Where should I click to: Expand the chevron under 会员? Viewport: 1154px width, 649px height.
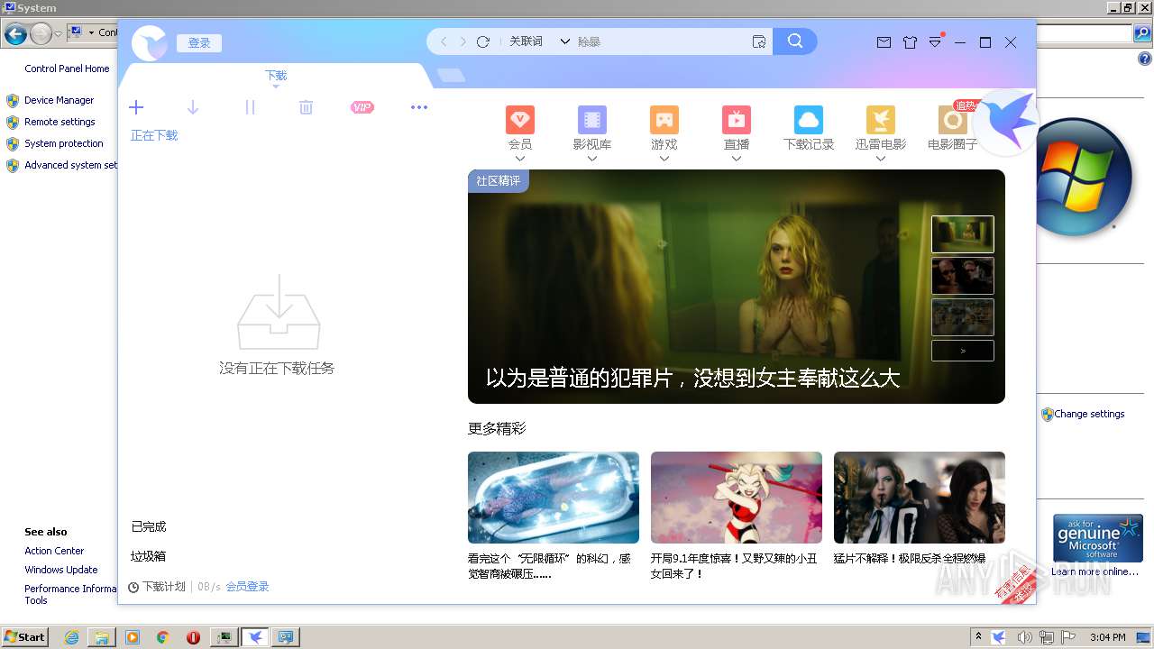point(520,159)
